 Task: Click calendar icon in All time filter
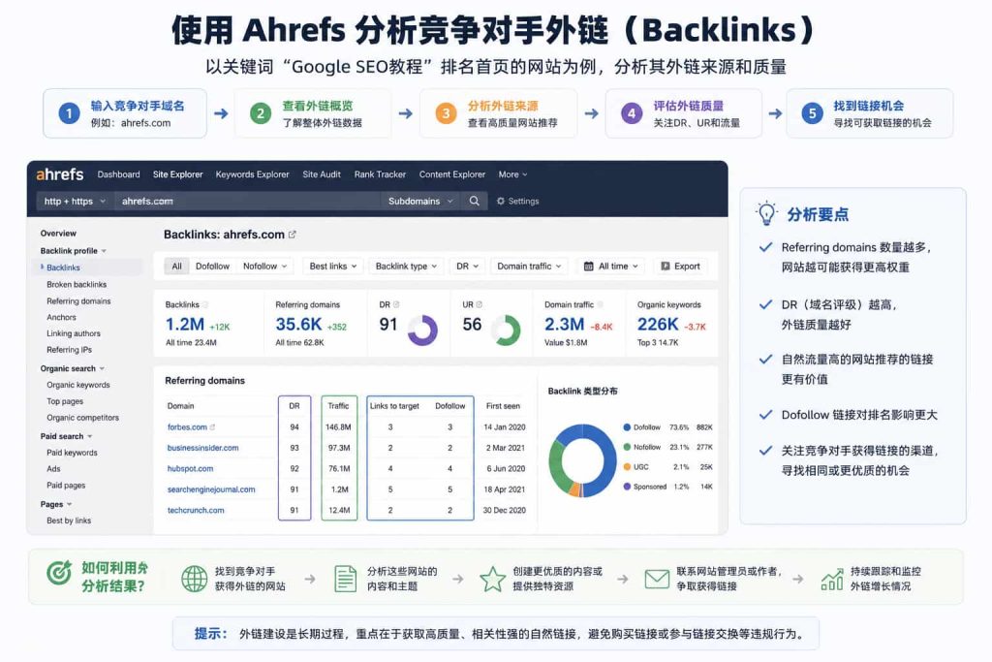click(x=588, y=266)
